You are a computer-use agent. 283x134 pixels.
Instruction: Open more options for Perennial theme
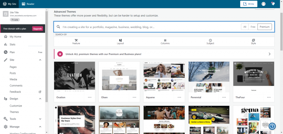tap(224, 97)
